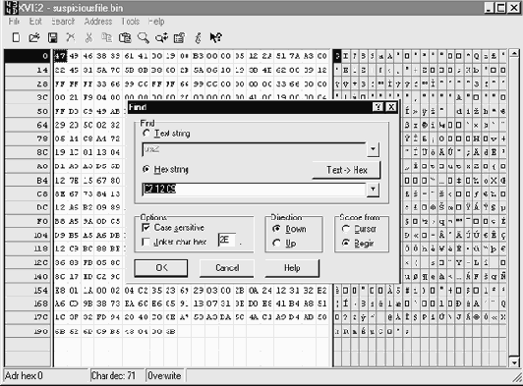Screen dimensions: 523x386
Task: Click the context help arrow icon
Action: 216,37
